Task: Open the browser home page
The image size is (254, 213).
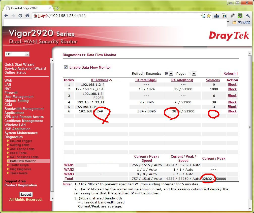Action: coord(27,16)
